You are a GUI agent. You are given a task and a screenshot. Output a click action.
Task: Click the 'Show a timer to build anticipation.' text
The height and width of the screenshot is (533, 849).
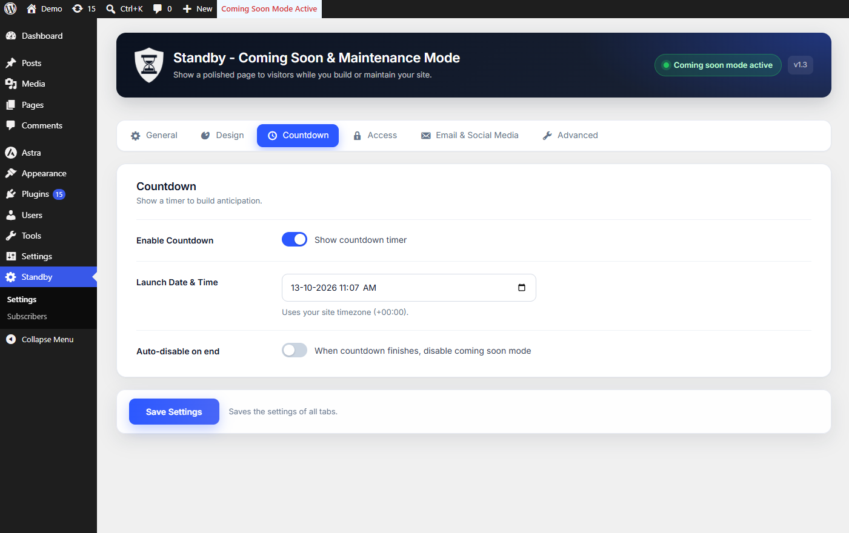click(x=199, y=201)
